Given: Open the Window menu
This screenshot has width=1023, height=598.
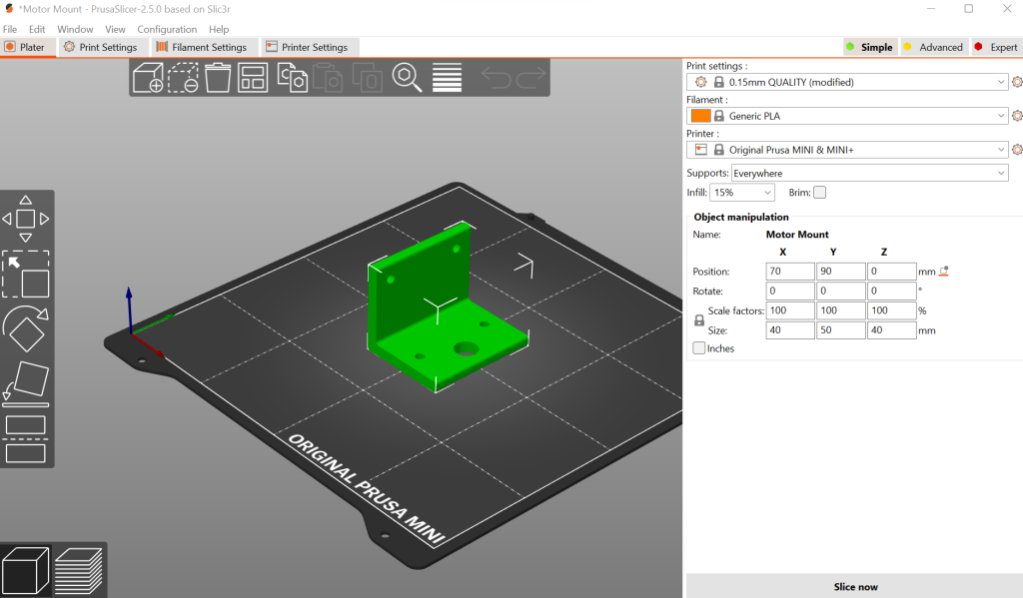Looking at the screenshot, I should 75,29.
